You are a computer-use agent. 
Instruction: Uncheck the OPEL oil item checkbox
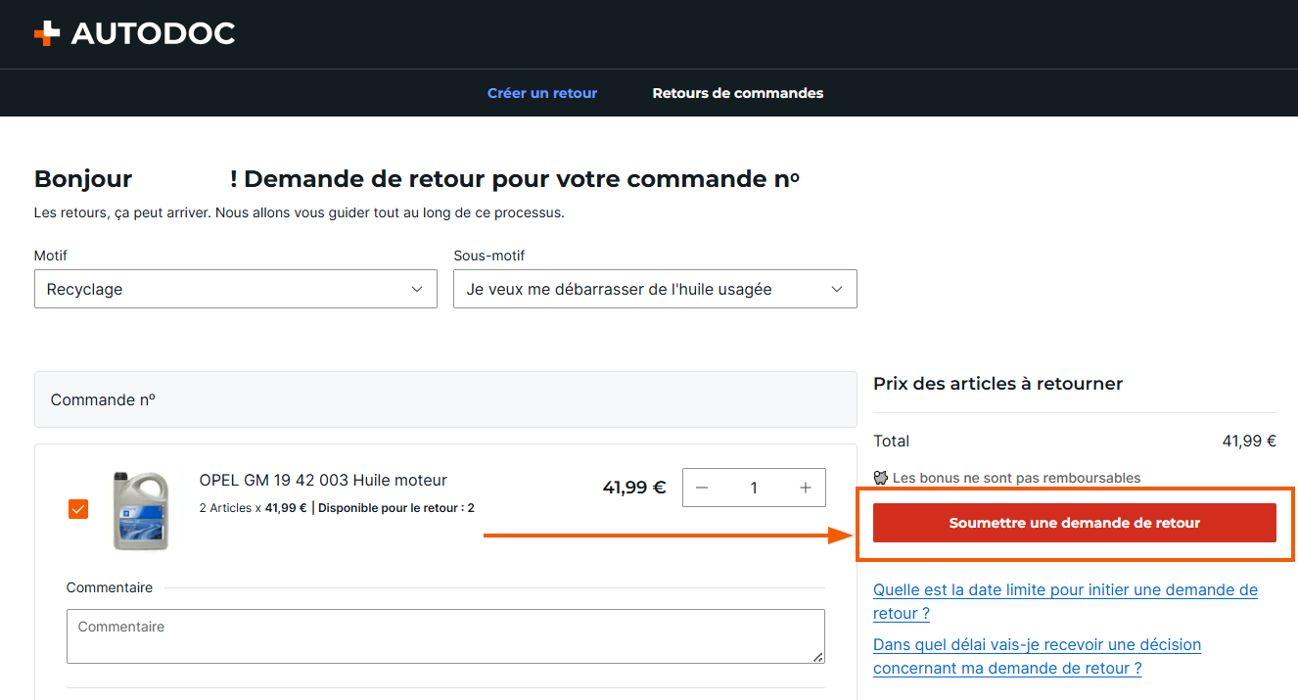pos(78,509)
